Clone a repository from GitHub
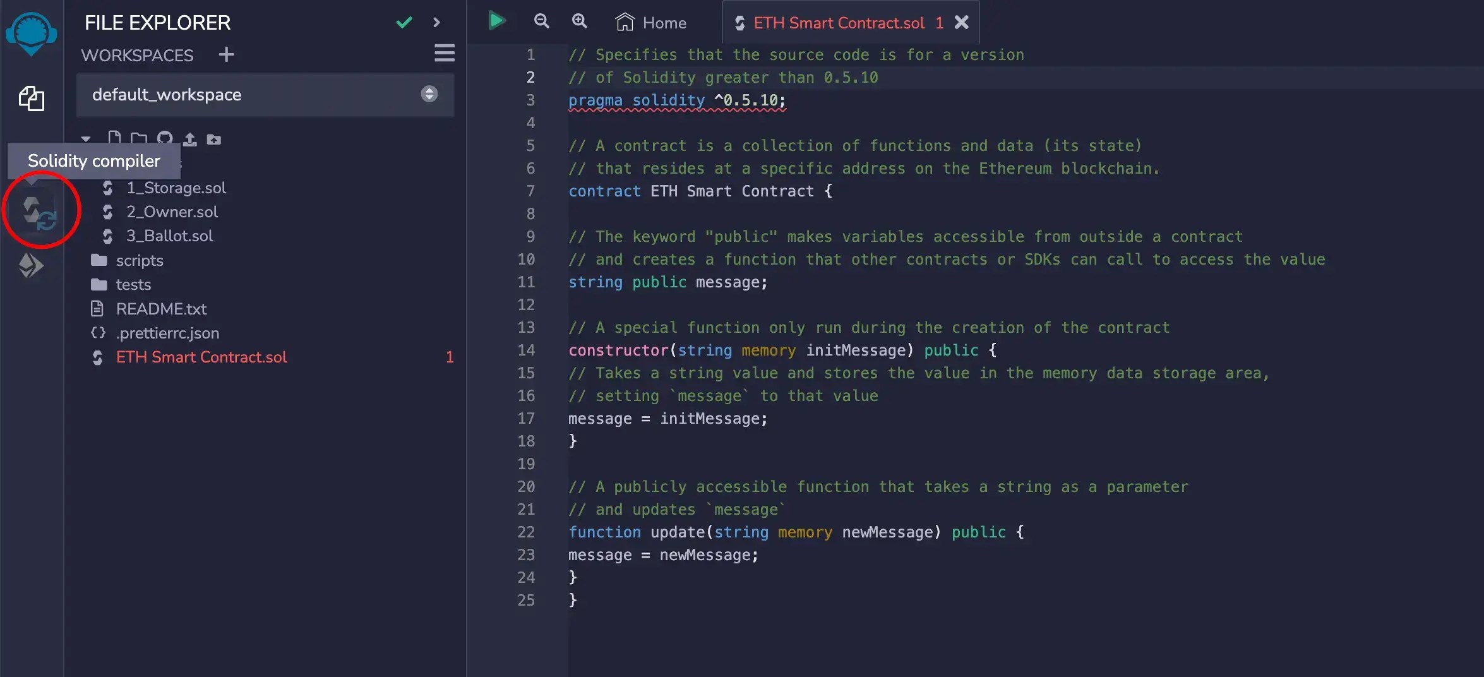1484x677 pixels. coord(164,138)
